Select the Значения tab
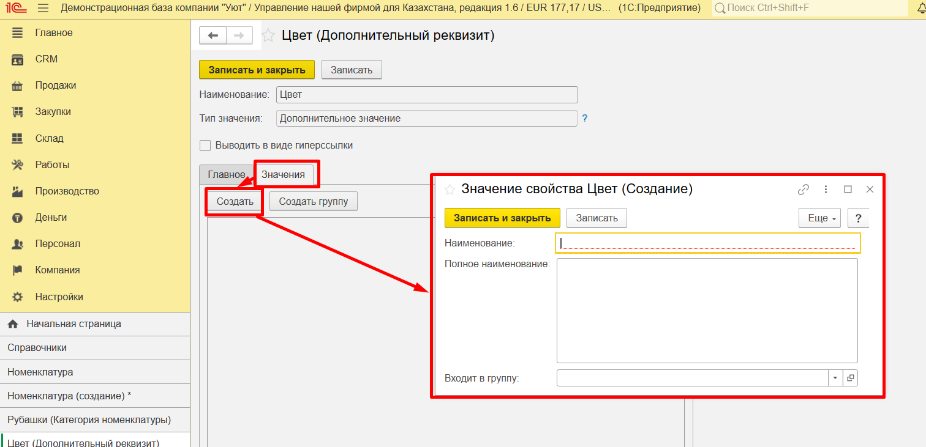This screenshot has height=447, width=926. click(x=283, y=174)
